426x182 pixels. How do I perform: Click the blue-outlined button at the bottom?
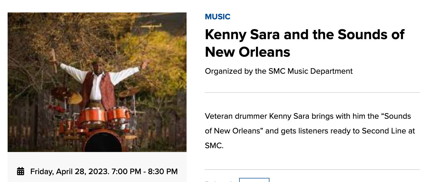254,180
